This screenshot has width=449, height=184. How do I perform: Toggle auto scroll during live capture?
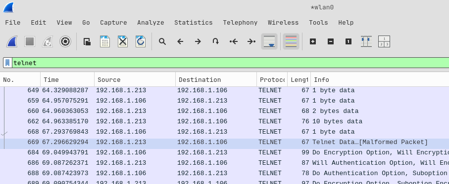pyautogui.click(x=269, y=41)
